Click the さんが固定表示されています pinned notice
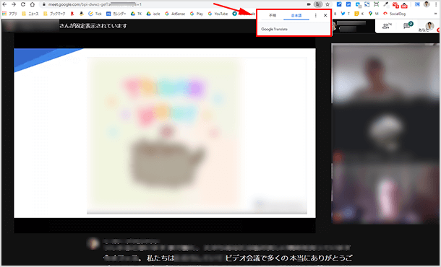 point(93,26)
